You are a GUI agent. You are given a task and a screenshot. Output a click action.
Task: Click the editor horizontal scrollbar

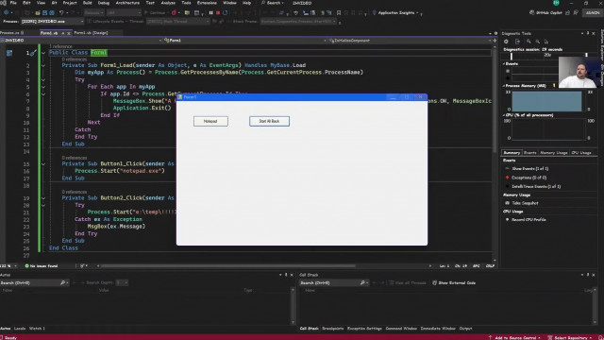[227, 265]
